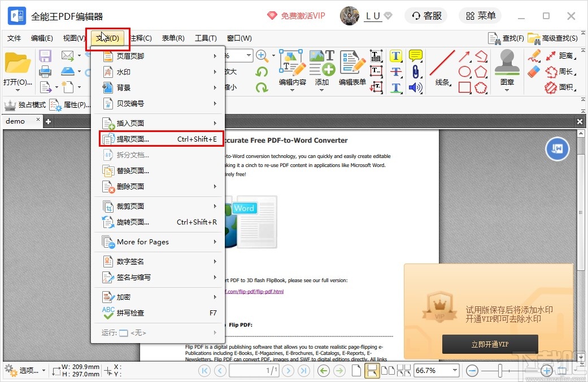
Task: Choose Replace Pages menu entry
Action: coord(159,171)
